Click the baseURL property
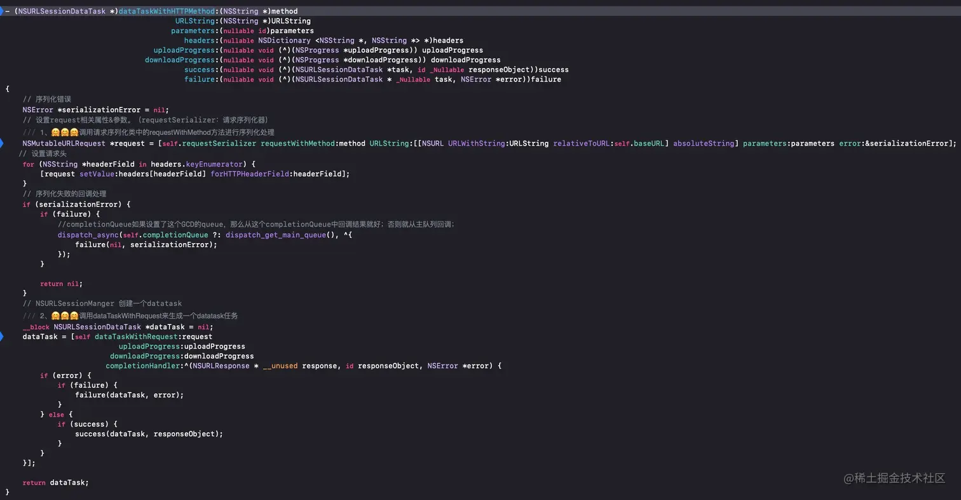 pyautogui.click(x=650, y=143)
